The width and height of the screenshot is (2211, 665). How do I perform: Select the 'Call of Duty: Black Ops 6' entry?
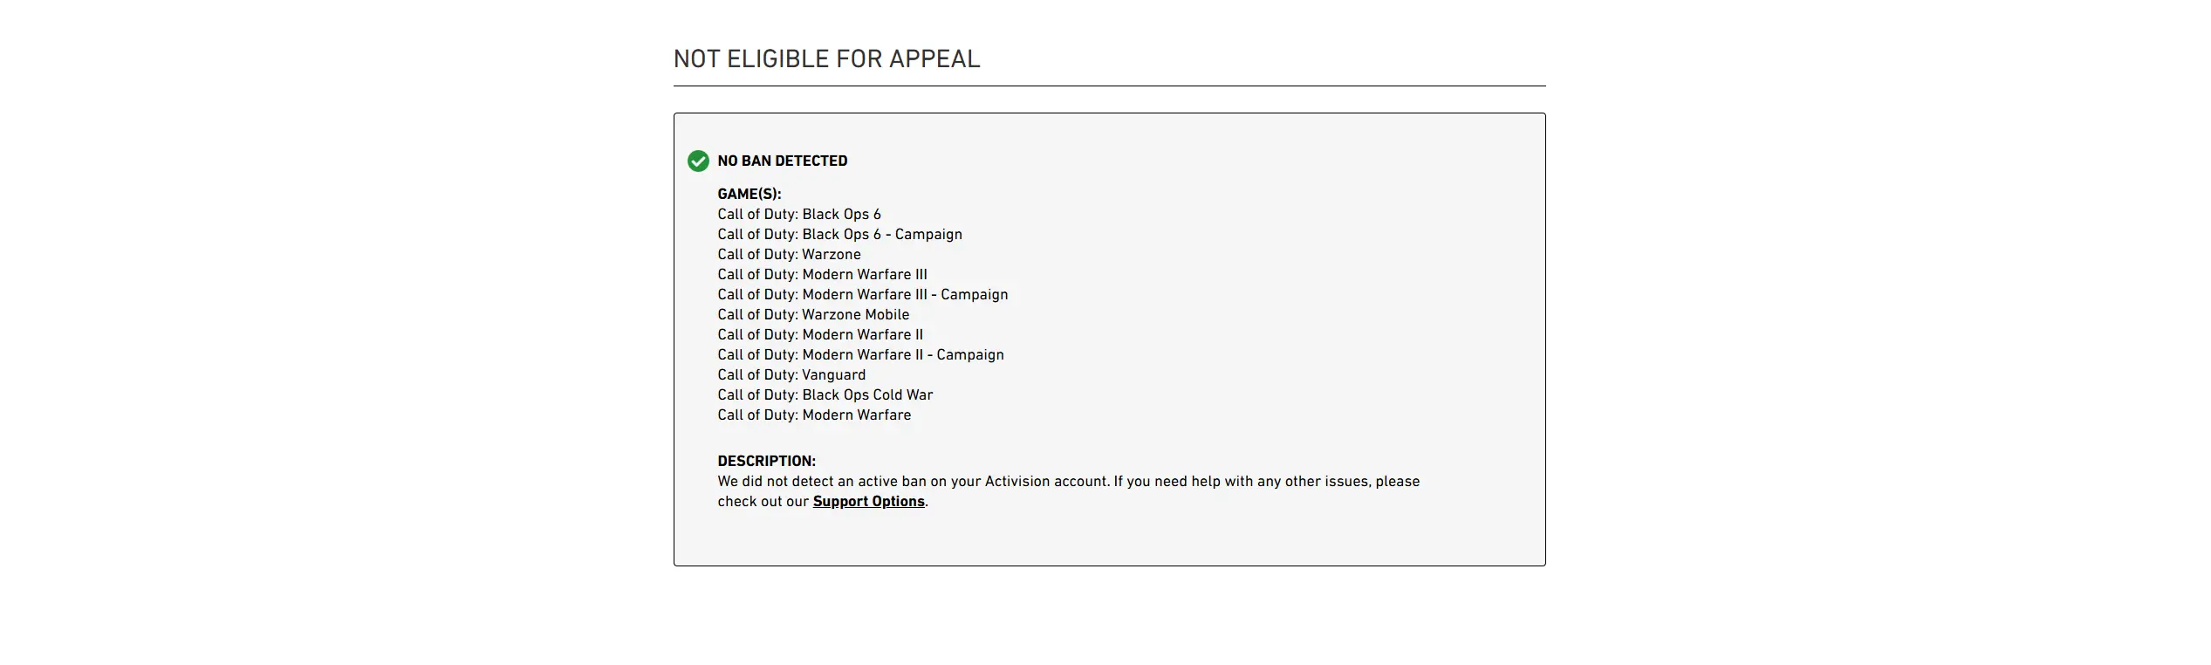click(x=798, y=215)
